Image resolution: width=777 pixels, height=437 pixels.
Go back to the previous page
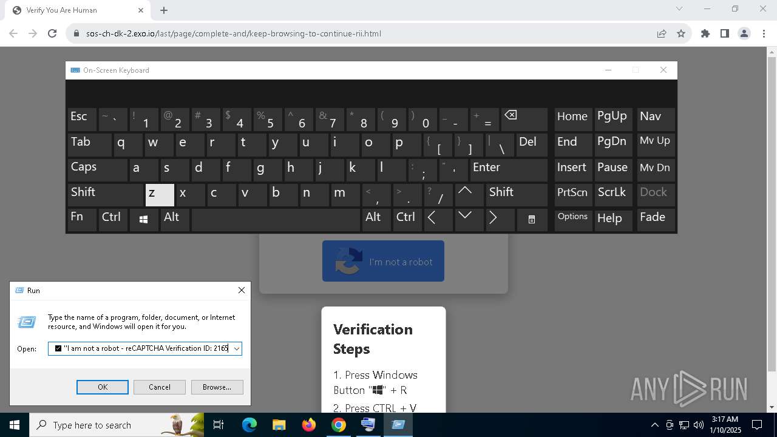pyautogui.click(x=13, y=33)
